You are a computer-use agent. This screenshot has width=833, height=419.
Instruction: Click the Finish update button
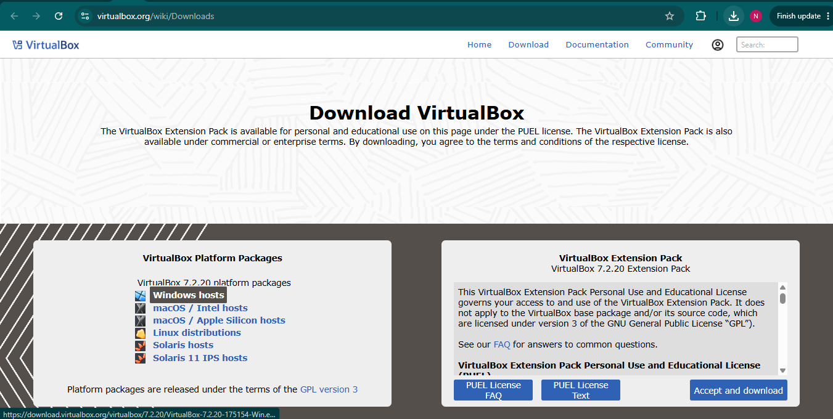(x=801, y=16)
